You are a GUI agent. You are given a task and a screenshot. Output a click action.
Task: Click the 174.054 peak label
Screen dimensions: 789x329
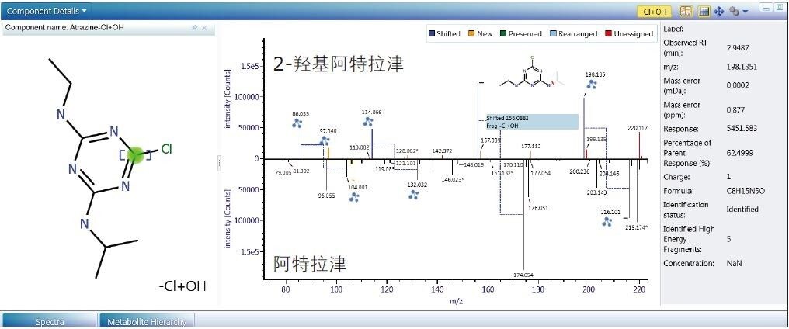[523, 275]
